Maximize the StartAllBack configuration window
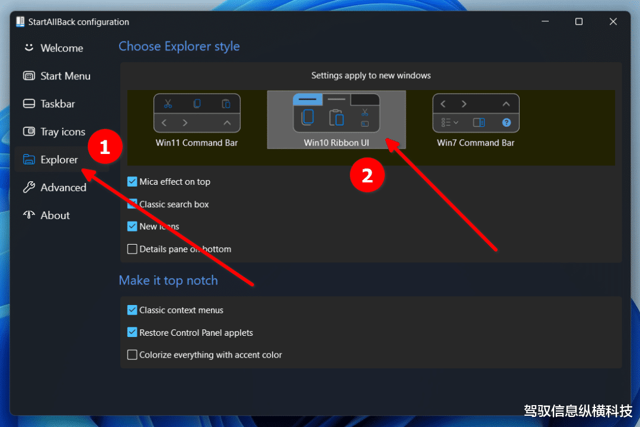Image resolution: width=640 pixels, height=427 pixels. 579,21
